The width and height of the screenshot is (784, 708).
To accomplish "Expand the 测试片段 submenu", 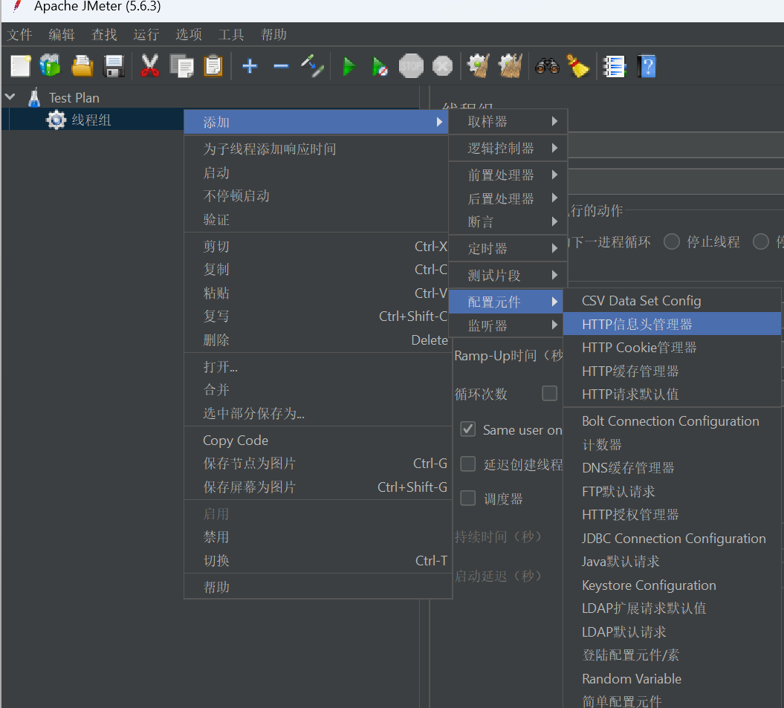I will click(x=508, y=275).
